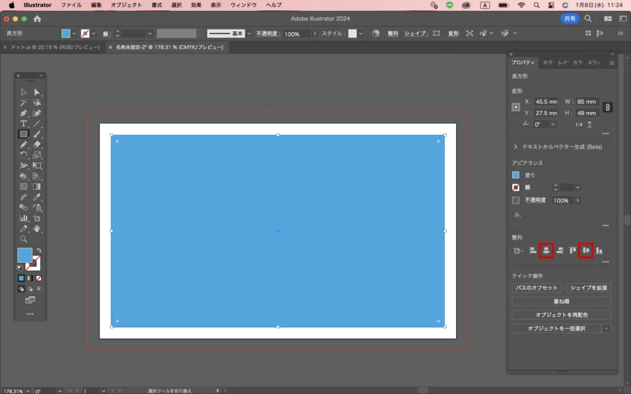The width and height of the screenshot is (631, 394).
Task: Click the オブジェクトを再配色 button
Action: point(561,315)
